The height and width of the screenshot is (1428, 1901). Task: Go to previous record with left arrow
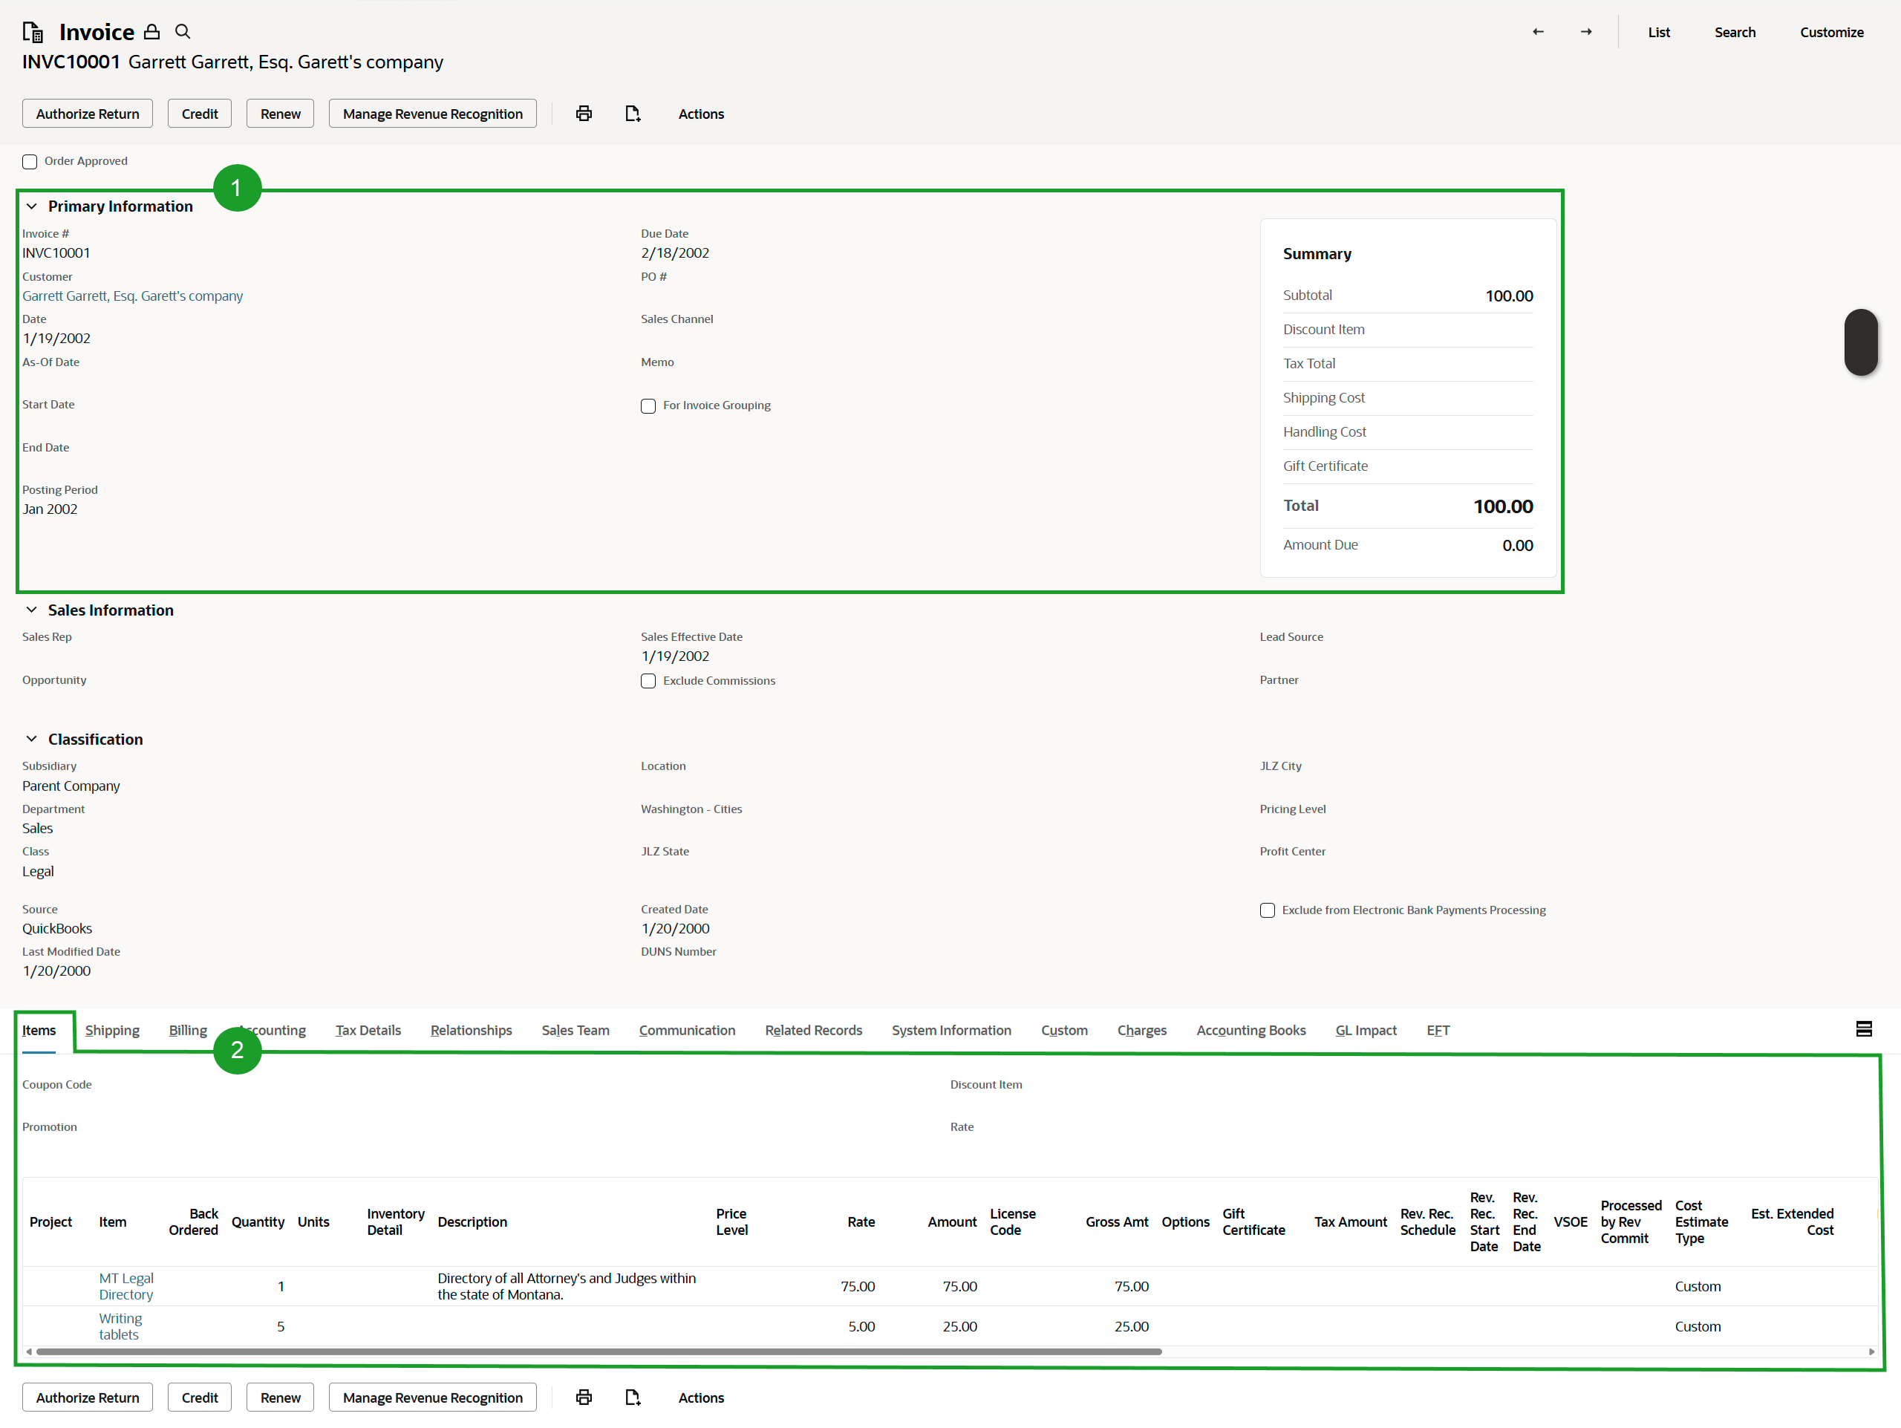(x=1537, y=32)
